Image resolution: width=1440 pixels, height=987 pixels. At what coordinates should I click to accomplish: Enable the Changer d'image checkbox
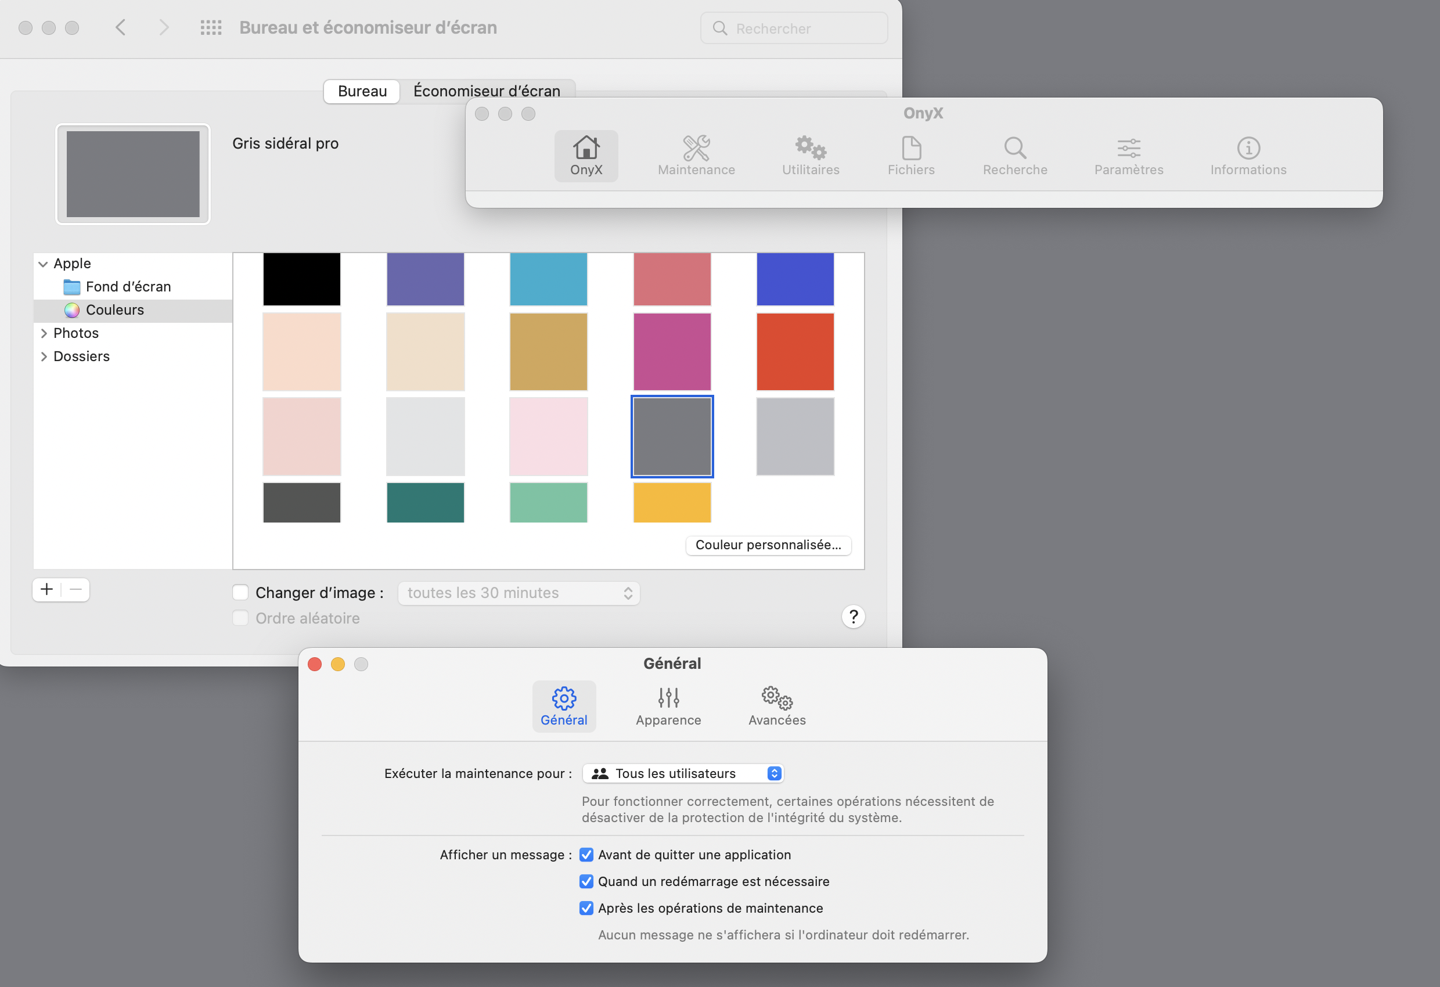[240, 592]
